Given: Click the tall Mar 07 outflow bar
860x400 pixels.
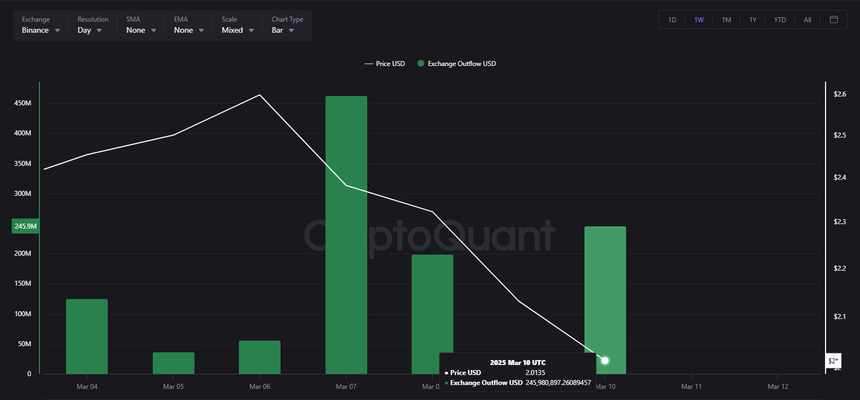Looking at the screenshot, I should click(x=346, y=233).
